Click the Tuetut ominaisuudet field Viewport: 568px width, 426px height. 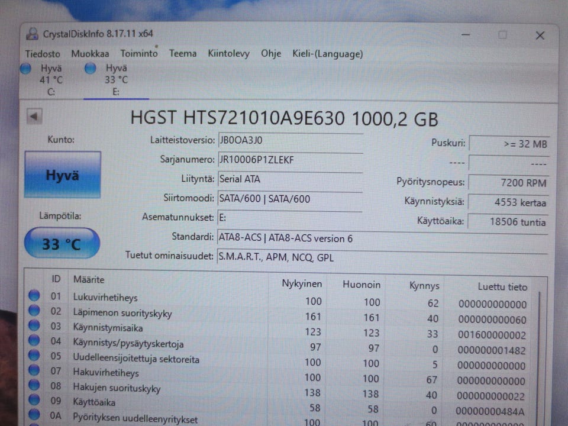pos(382,257)
